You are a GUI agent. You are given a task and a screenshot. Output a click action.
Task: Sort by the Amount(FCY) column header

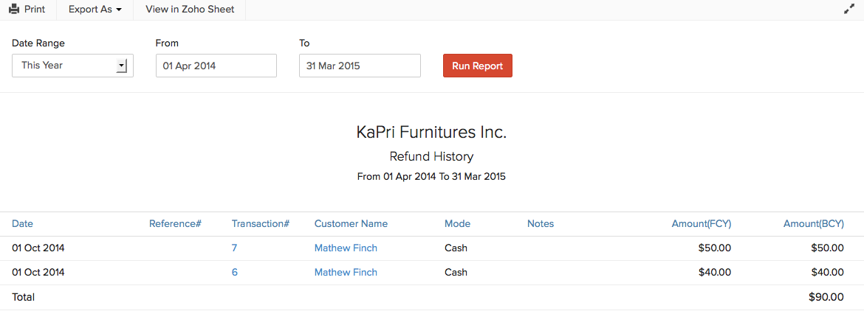[702, 223]
